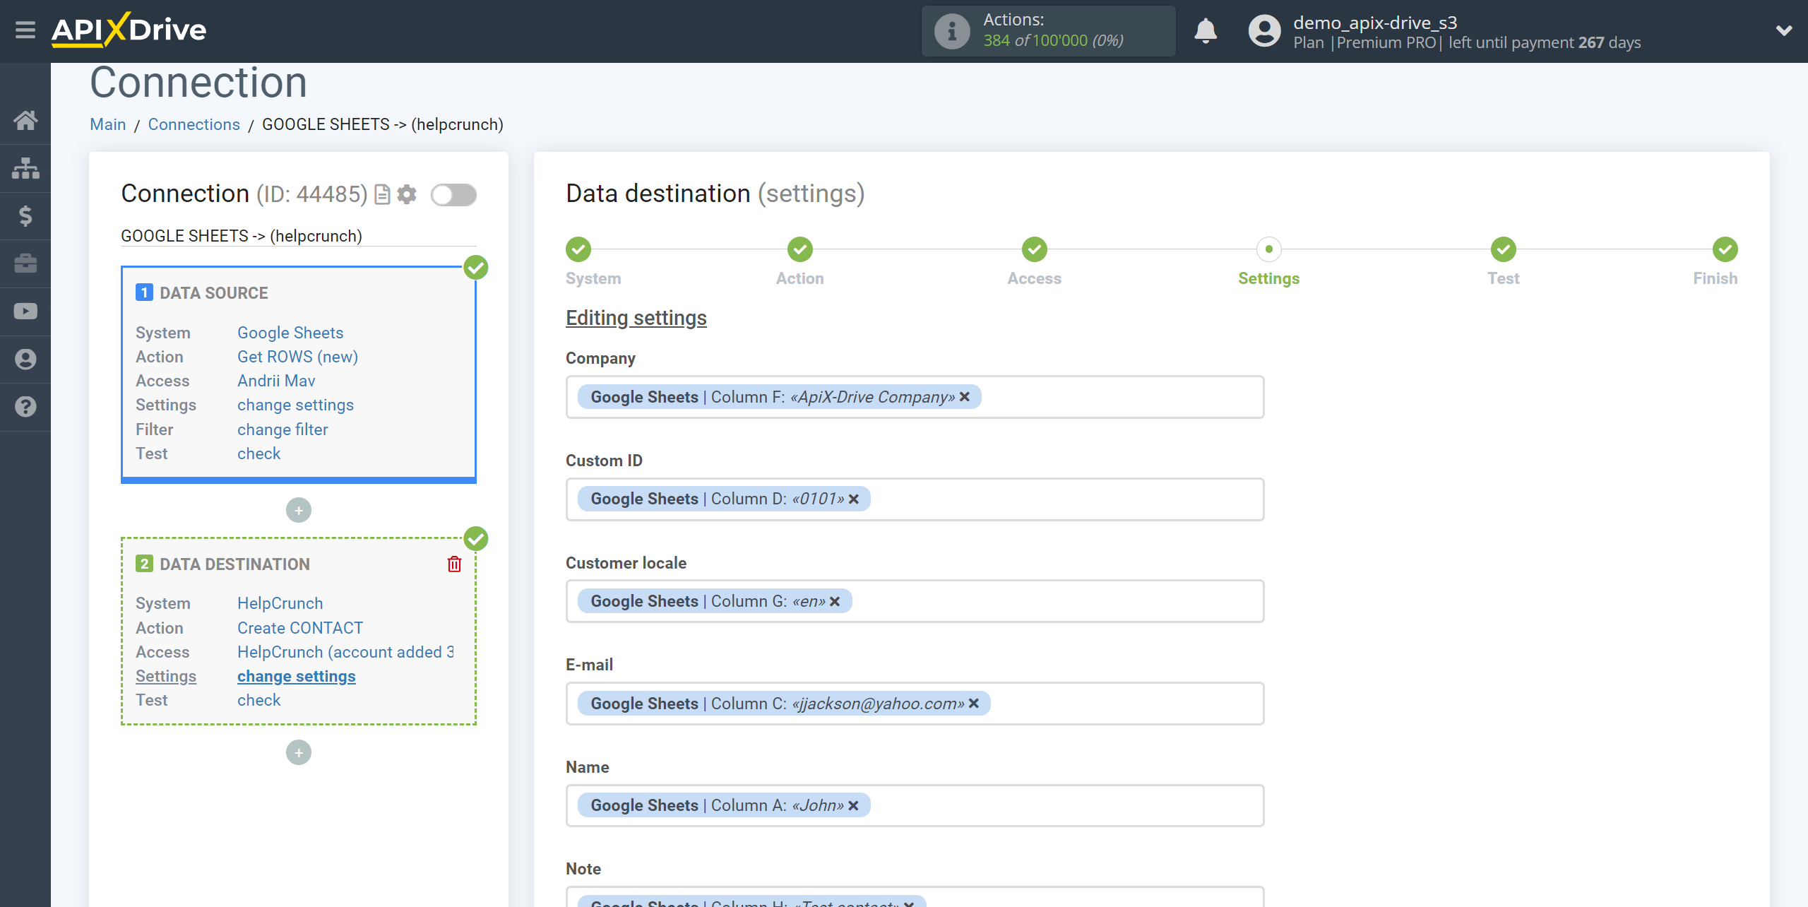Open Main breadcrumb link
This screenshot has height=907, width=1808.
(x=108, y=124)
